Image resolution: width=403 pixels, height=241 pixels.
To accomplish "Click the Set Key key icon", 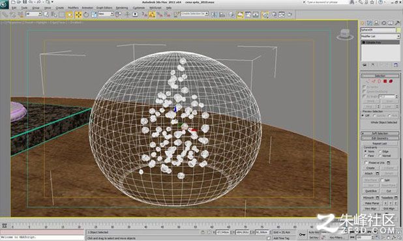I will pos(303,234).
